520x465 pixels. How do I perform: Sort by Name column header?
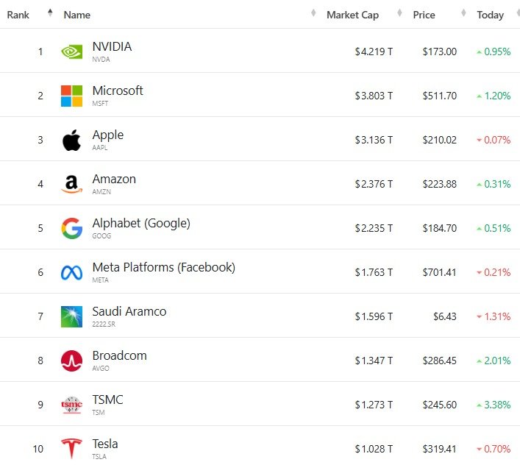(77, 15)
